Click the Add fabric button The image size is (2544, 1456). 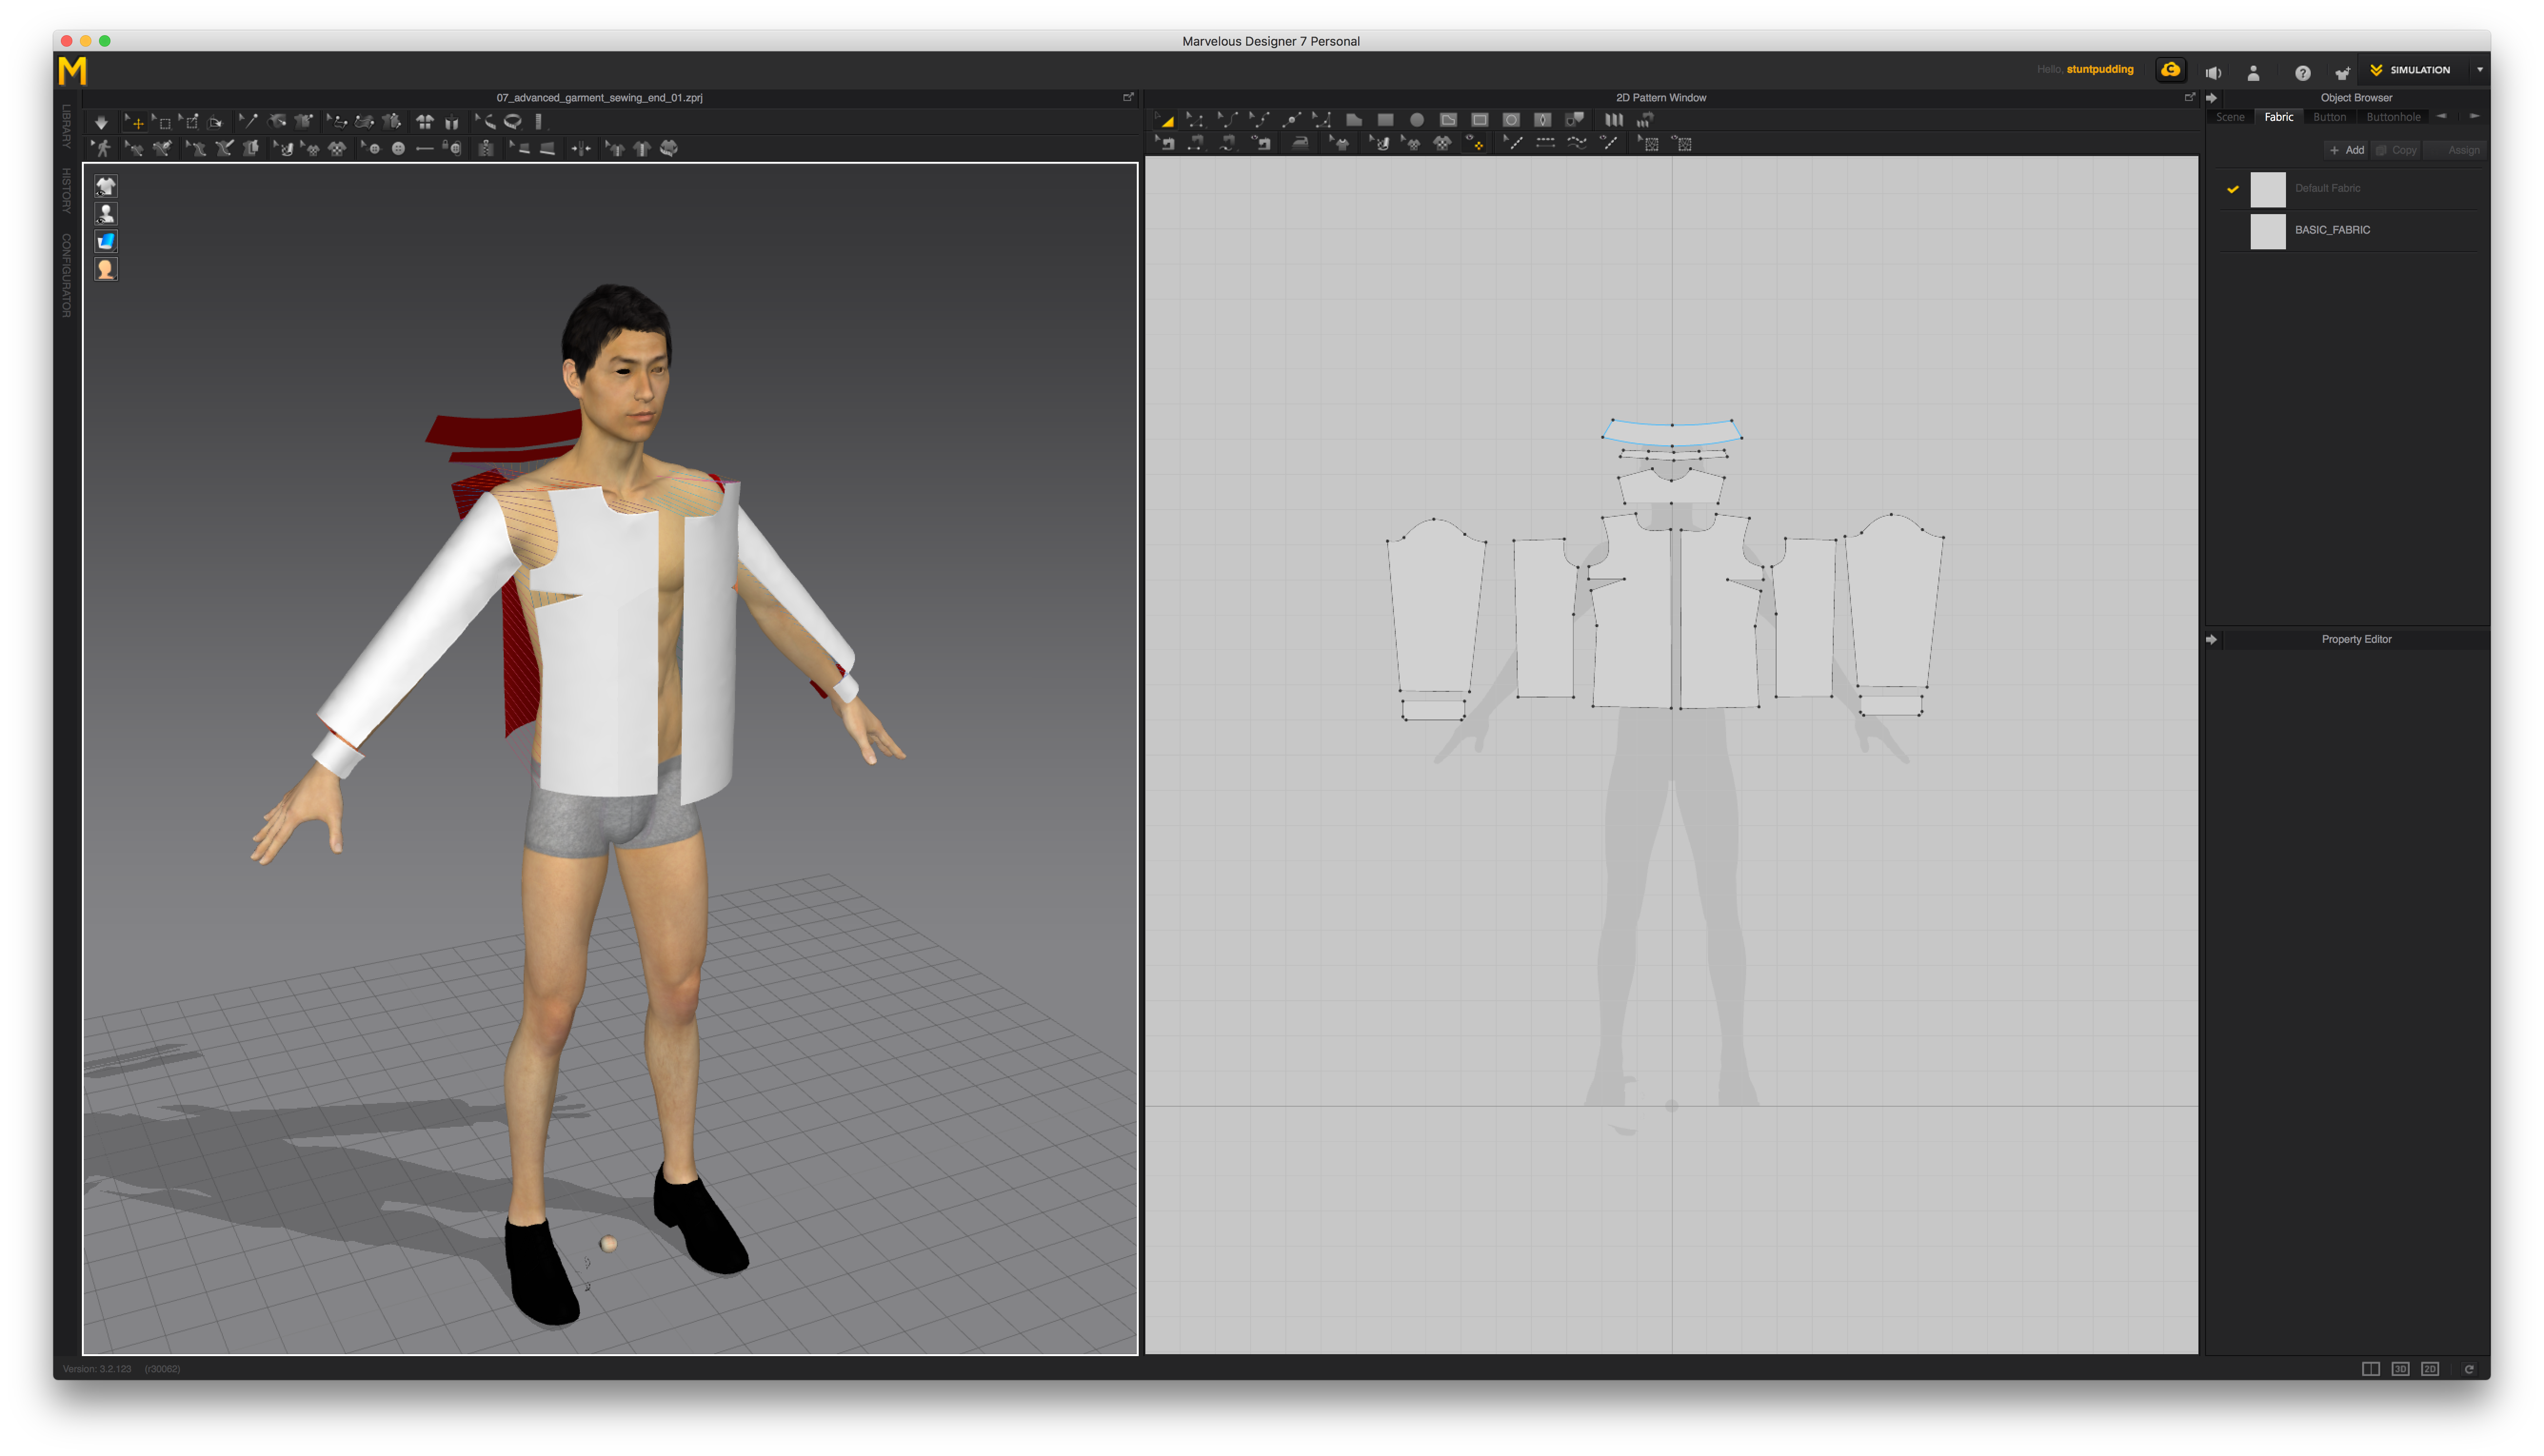pos(2346,150)
